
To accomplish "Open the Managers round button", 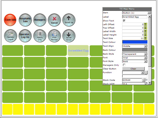I will point(40,20).
